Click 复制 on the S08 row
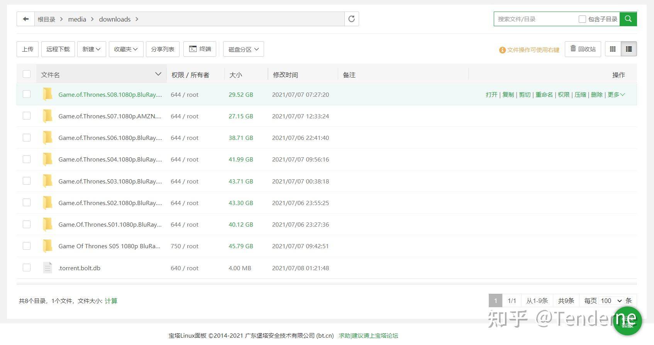This screenshot has width=654, height=345. [x=508, y=94]
